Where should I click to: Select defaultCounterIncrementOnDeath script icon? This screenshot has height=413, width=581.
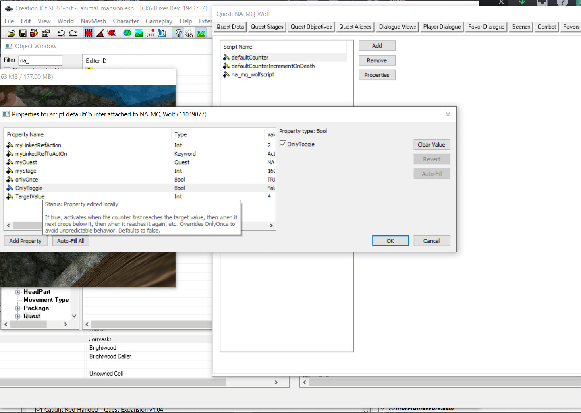226,66
